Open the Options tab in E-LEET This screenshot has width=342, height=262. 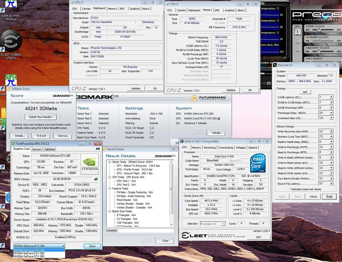(x=253, y=148)
